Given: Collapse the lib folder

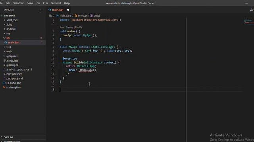Looking at the screenshot, I should point(8,38).
